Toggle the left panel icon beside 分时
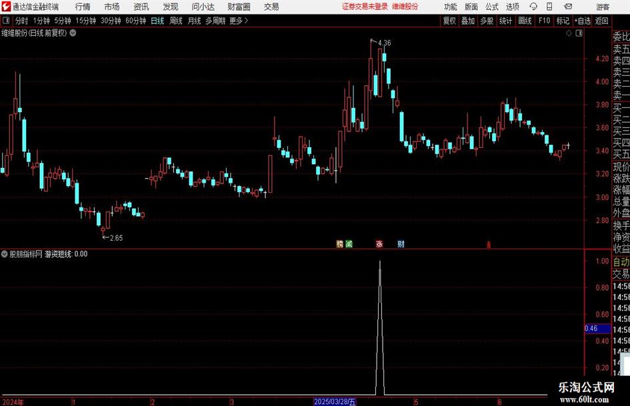Viewport: 630px width, 406px height. (5, 21)
